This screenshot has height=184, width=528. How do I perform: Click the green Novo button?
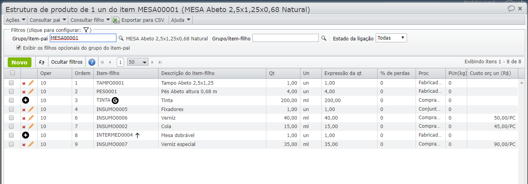(19, 62)
